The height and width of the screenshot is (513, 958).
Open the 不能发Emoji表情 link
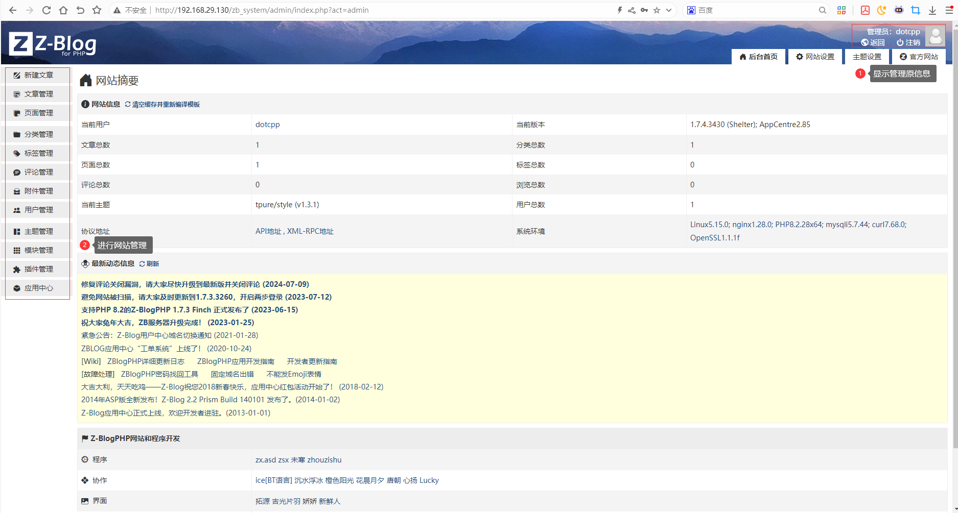294,374
